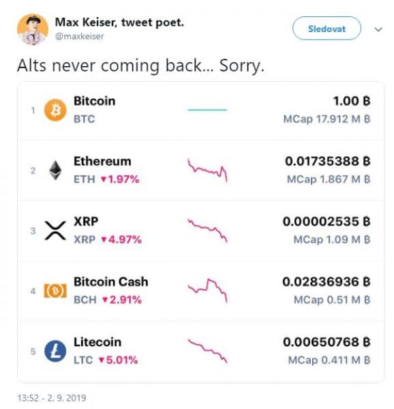Screen dimensions: 394x409
Task: Select the Ethereum 0.01735388 price value
Action: 327,161
